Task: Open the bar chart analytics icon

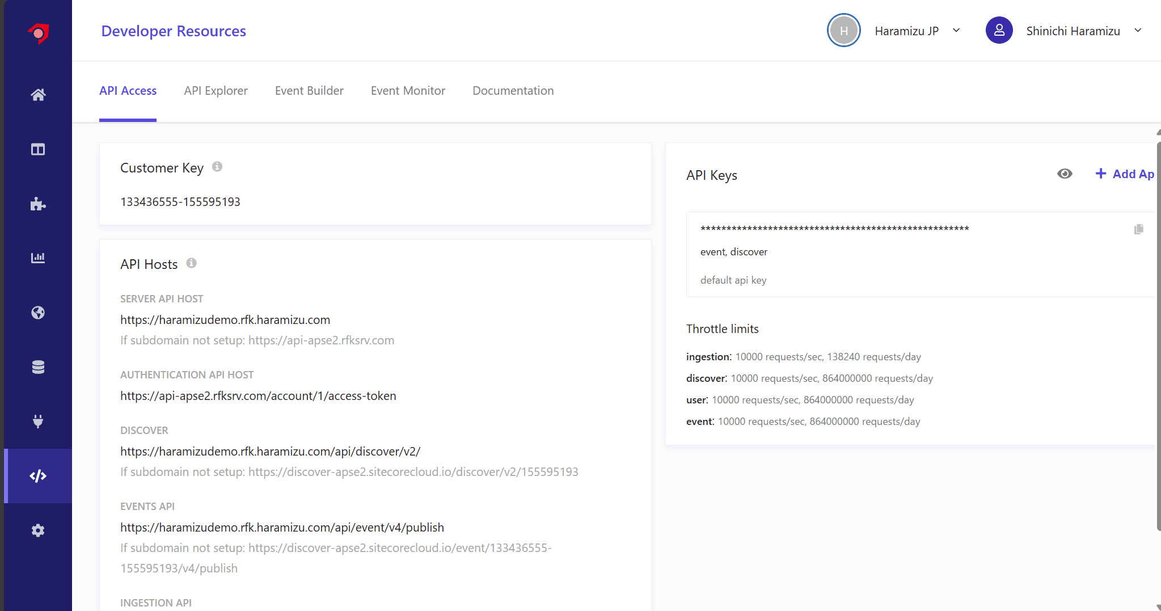Action: [x=38, y=258]
